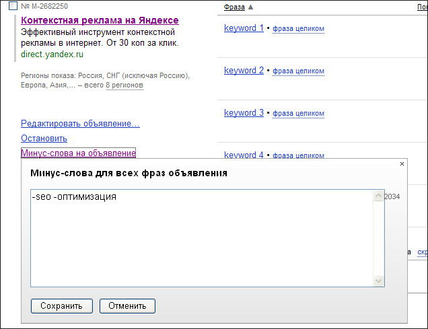Click Редактировать объявление… link
The image size is (428, 329).
80,124
